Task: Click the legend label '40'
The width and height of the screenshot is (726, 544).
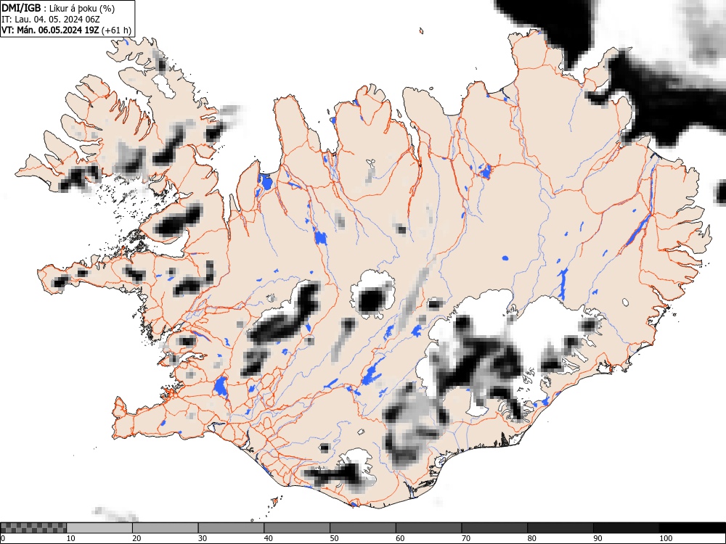Action: (268, 538)
